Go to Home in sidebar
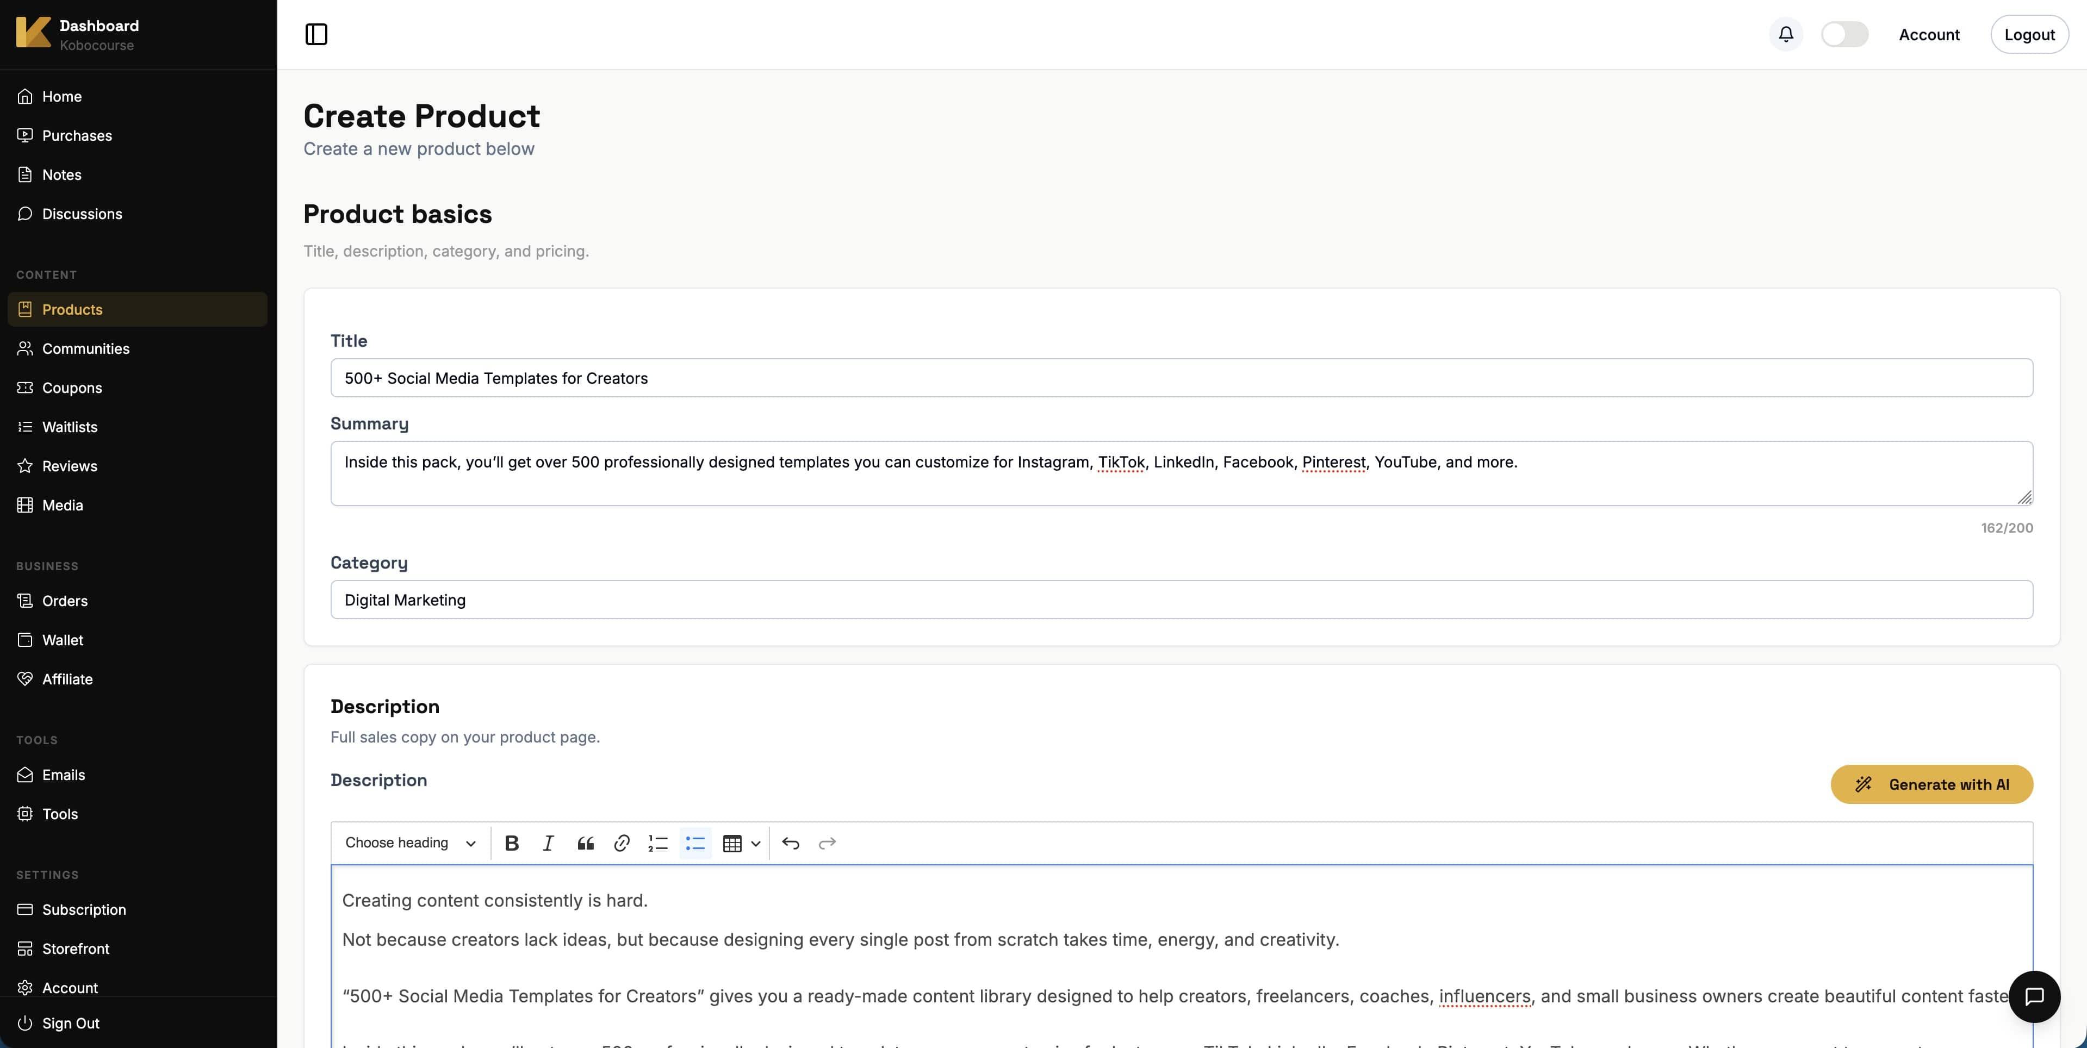Screen dimensions: 2087x1048 [138, 96]
